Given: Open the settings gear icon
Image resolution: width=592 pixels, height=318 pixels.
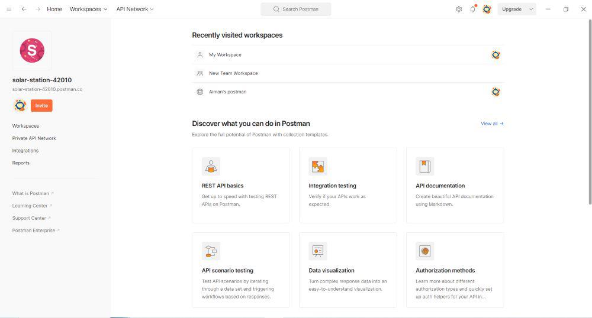Looking at the screenshot, I should 459,9.
